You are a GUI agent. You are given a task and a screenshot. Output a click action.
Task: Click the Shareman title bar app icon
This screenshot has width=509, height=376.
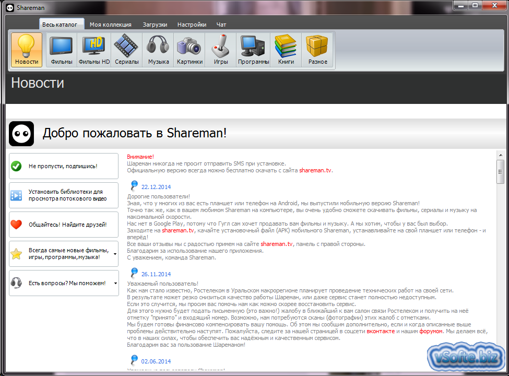10,7
